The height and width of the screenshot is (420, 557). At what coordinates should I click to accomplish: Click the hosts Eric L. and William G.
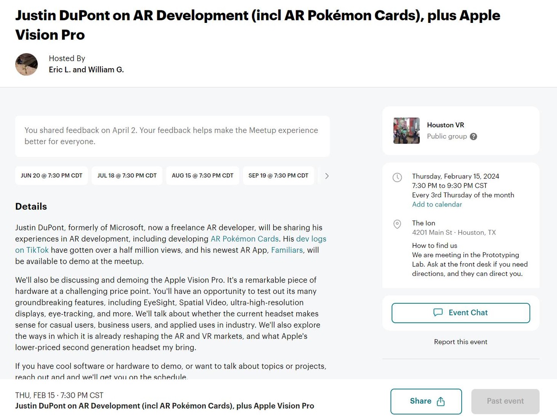pyautogui.click(x=86, y=70)
